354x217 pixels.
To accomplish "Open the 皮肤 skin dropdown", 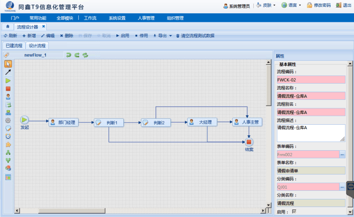I will (266, 5).
